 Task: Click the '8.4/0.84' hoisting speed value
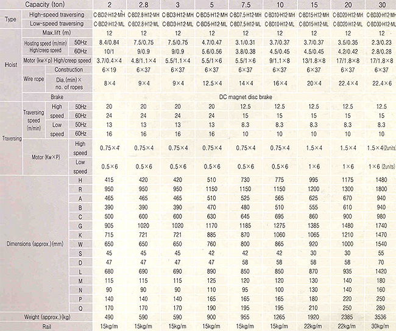point(109,43)
